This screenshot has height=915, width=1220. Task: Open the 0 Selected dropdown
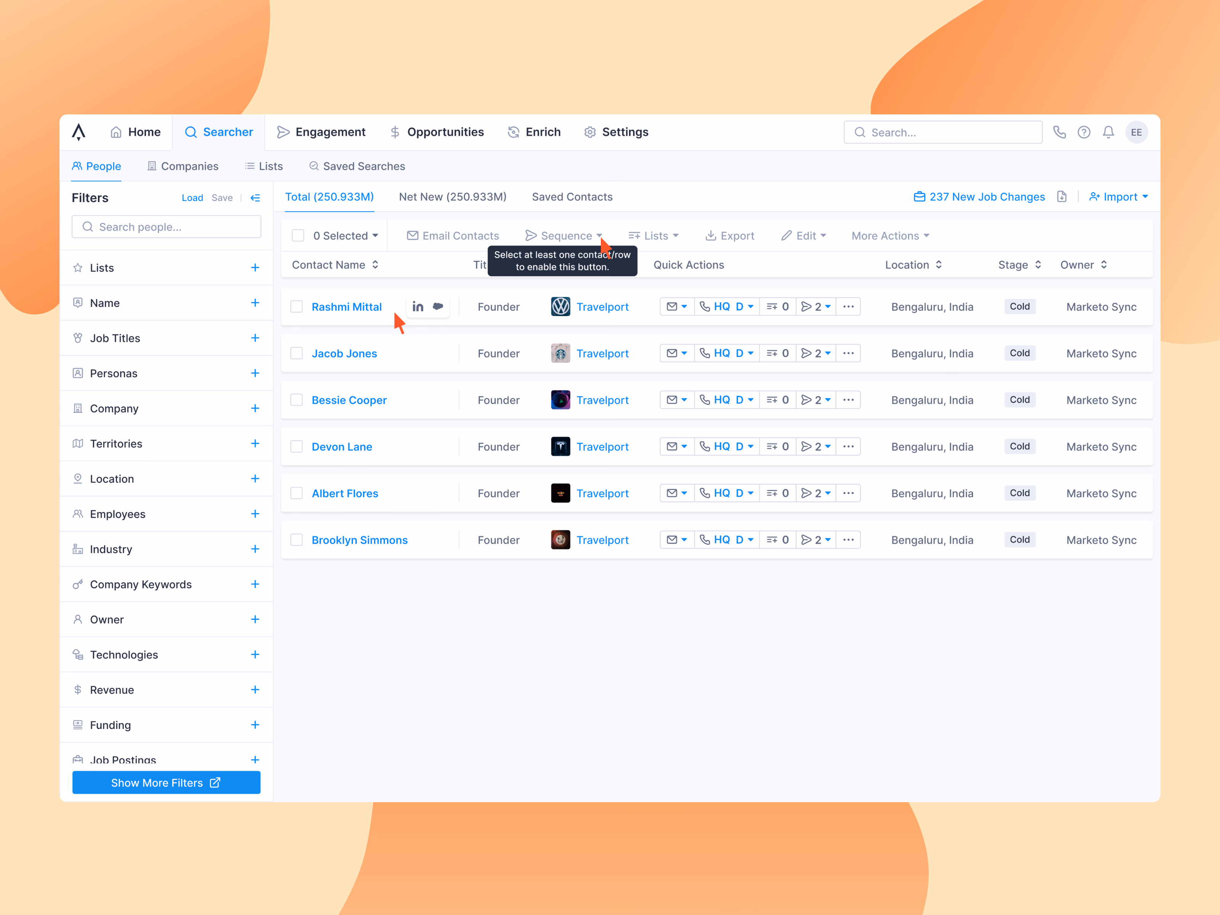coord(345,236)
